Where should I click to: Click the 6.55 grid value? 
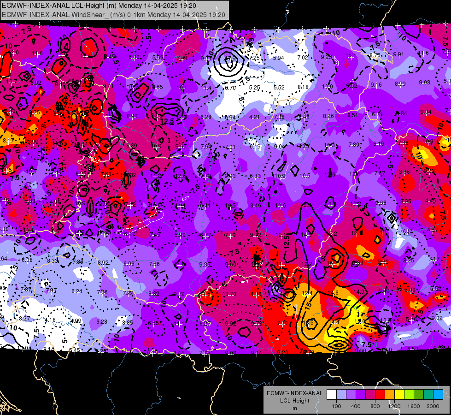point(153,323)
